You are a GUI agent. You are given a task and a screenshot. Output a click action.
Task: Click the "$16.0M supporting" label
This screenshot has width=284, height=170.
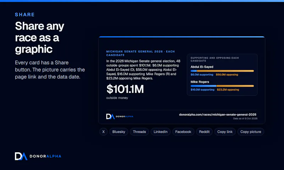coord(202,90)
